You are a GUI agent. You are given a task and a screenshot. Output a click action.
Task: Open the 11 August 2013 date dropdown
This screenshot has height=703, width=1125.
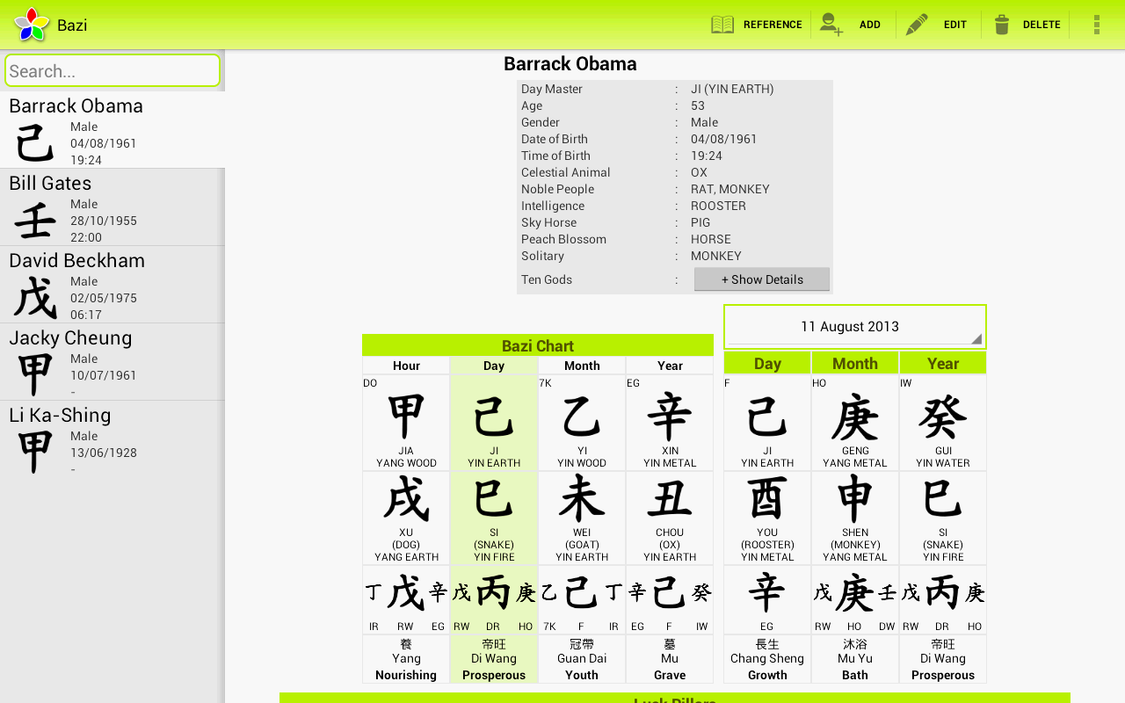click(855, 327)
